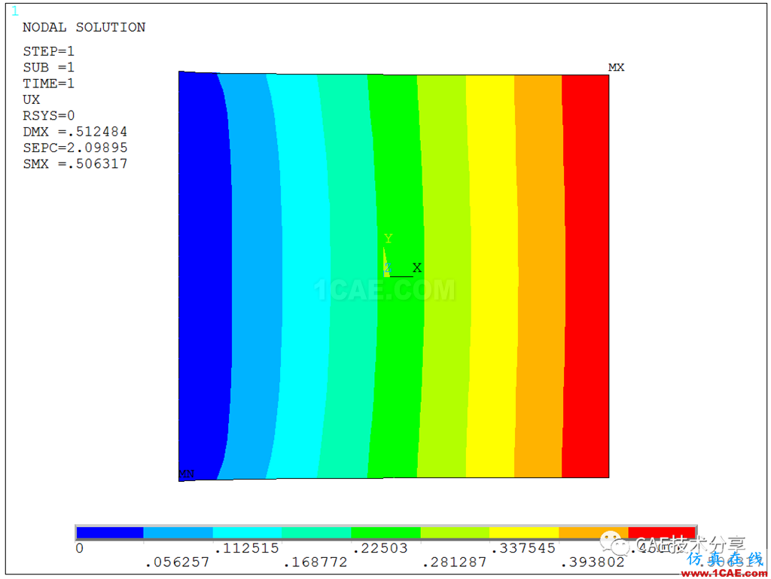Click the legend value .337545
The width and height of the screenshot is (771, 579).
524,548
